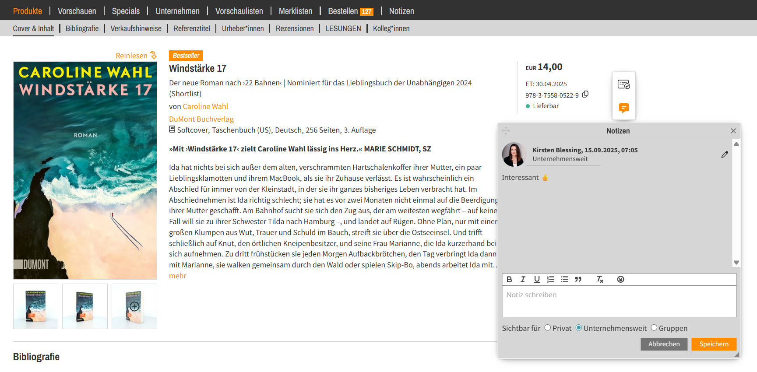The height and width of the screenshot is (372, 757).
Task: Click the Unternehmensweit label under the note author
Action: (x=560, y=159)
